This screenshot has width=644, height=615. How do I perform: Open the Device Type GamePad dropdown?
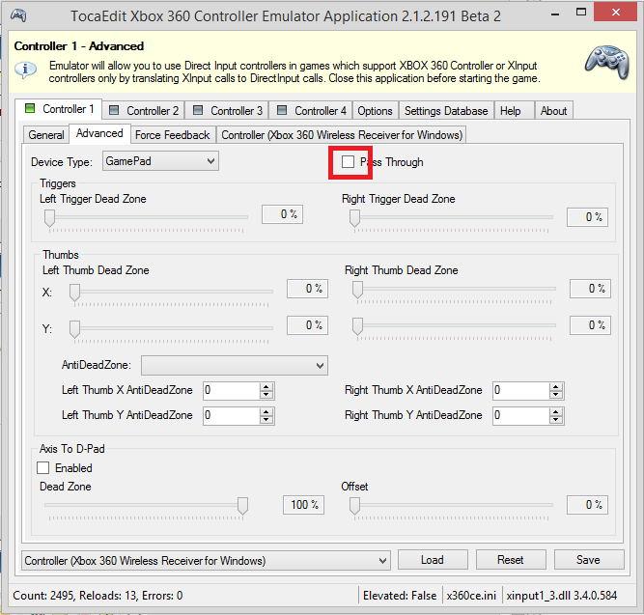click(x=160, y=161)
